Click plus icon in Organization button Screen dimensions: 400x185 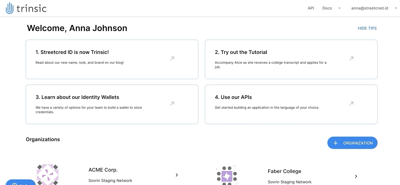[336, 143]
